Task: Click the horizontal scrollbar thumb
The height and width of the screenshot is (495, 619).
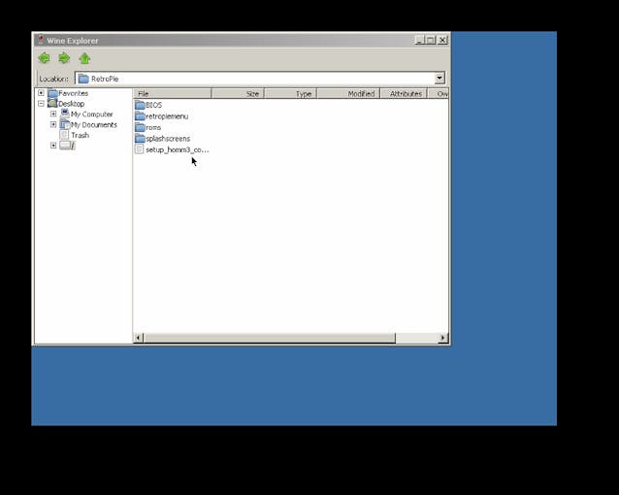Action: tap(270, 338)
